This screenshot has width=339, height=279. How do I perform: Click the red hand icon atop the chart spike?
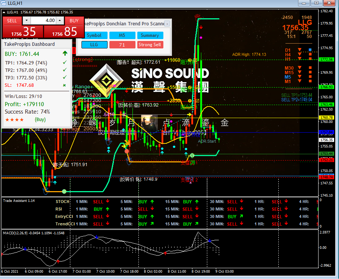click(197, 17)
